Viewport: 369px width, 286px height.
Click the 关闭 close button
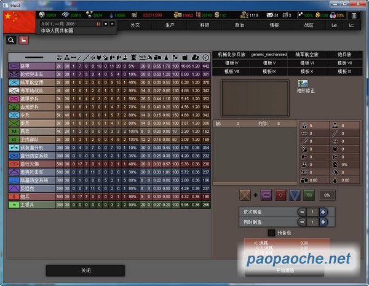point(85,271)
